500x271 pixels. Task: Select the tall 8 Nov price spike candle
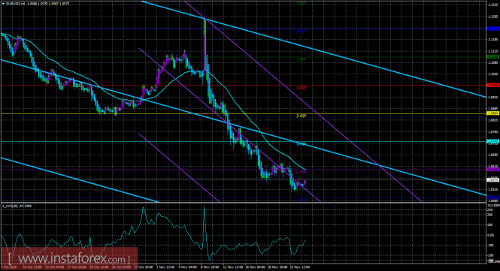(x=205, y=44)
